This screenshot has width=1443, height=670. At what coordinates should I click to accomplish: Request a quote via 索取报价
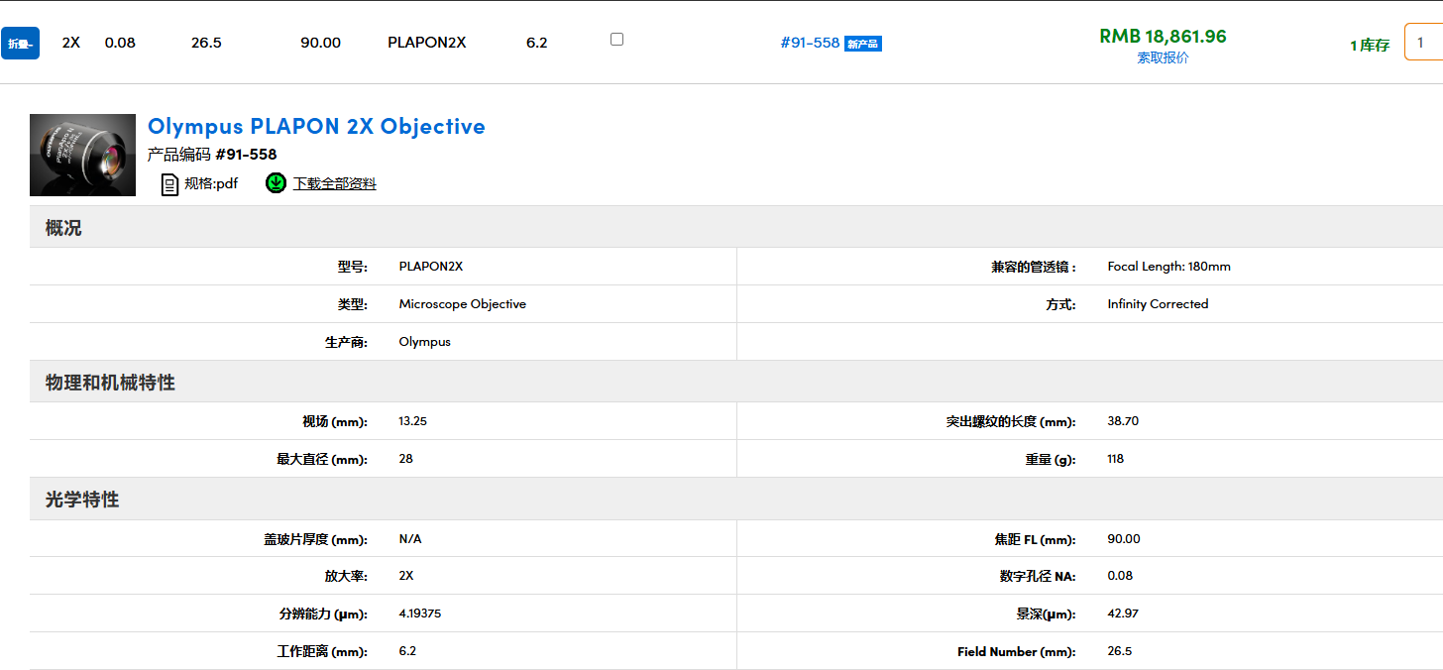[x=1163, y=57]
